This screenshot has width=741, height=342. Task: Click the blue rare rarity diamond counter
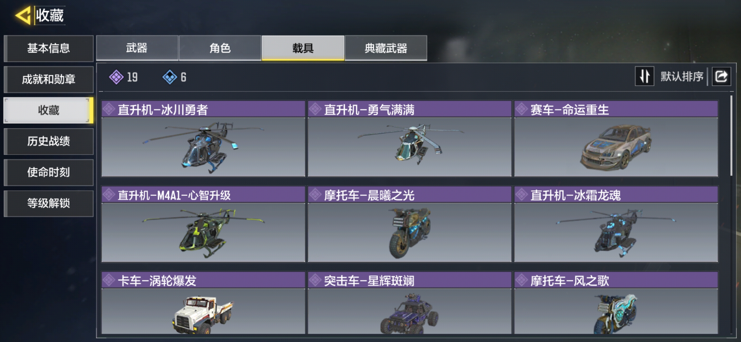click(174, 77)
